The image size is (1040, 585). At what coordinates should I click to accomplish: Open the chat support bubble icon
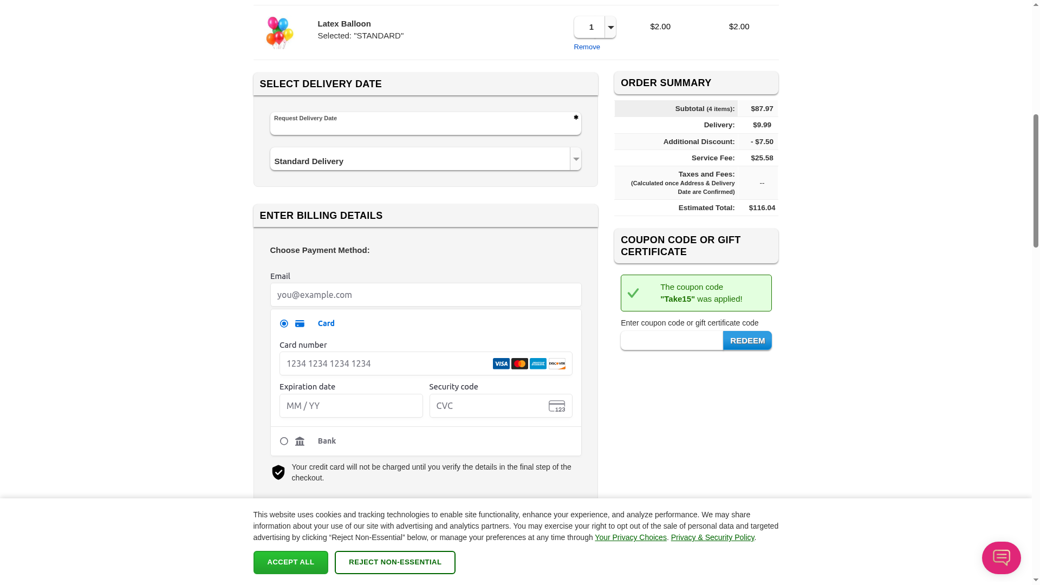[1001, 557]
